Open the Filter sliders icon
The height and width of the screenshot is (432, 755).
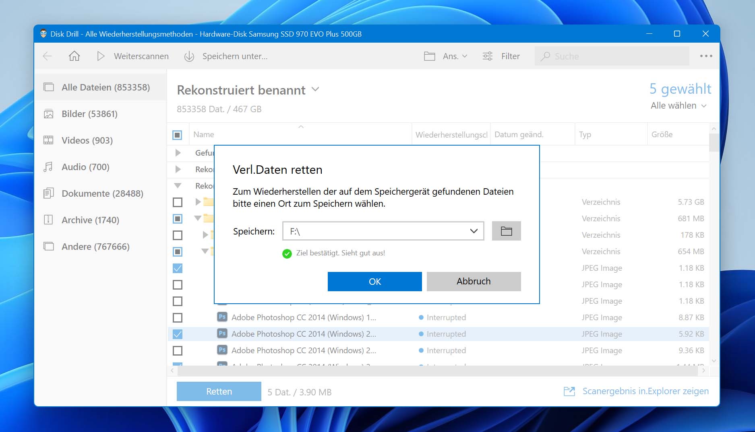[487, 56]
